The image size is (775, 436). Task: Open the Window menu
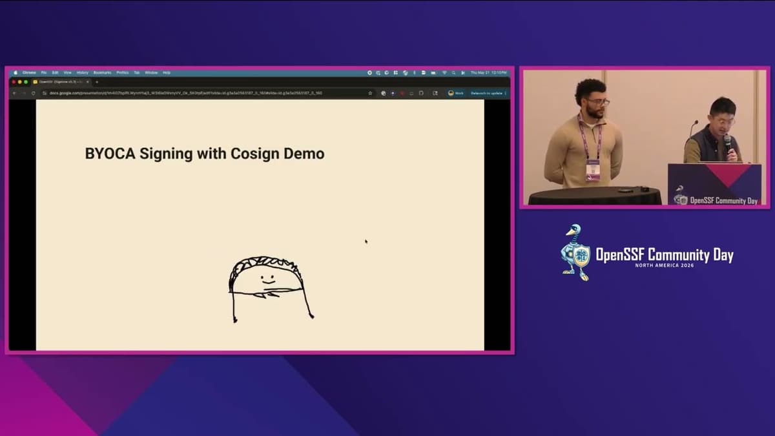point(151,72)
